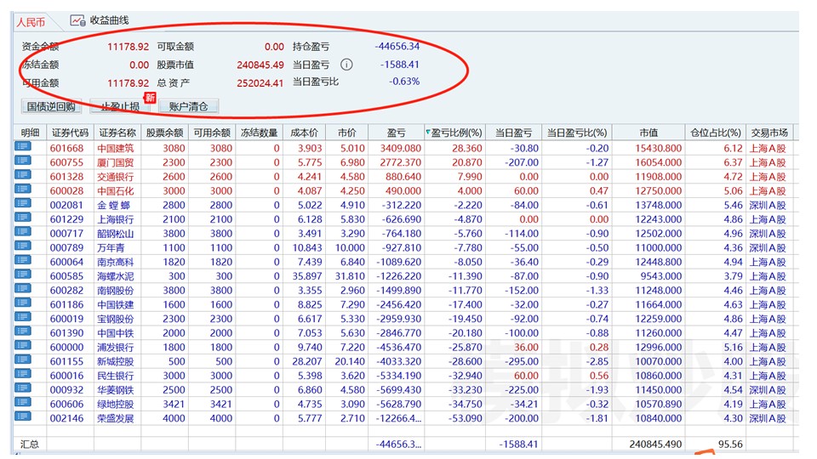Click 深圳A股 market for 万年青
Screen dimensions: 817x459
[x=768, y=247]
